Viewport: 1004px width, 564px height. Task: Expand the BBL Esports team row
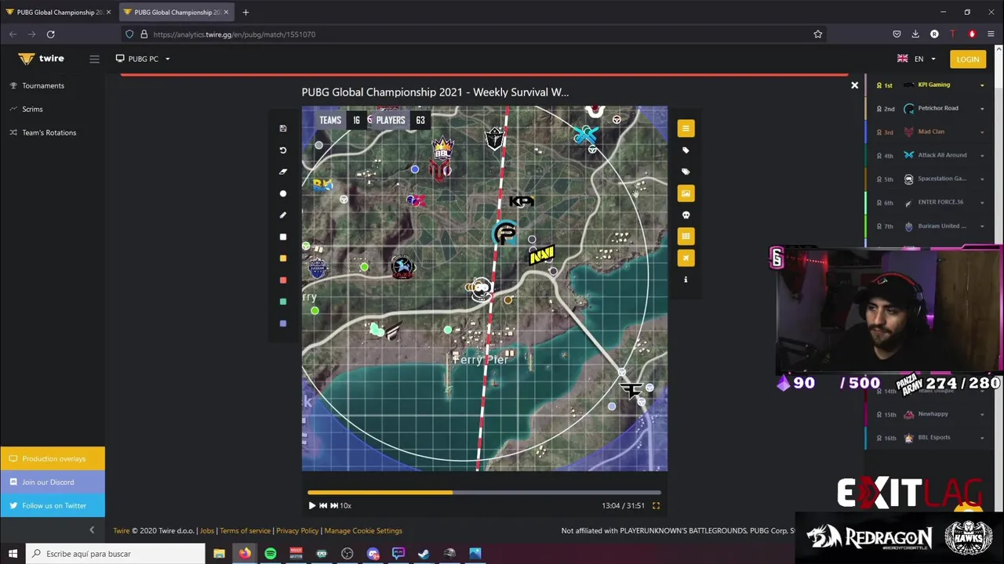982,438
